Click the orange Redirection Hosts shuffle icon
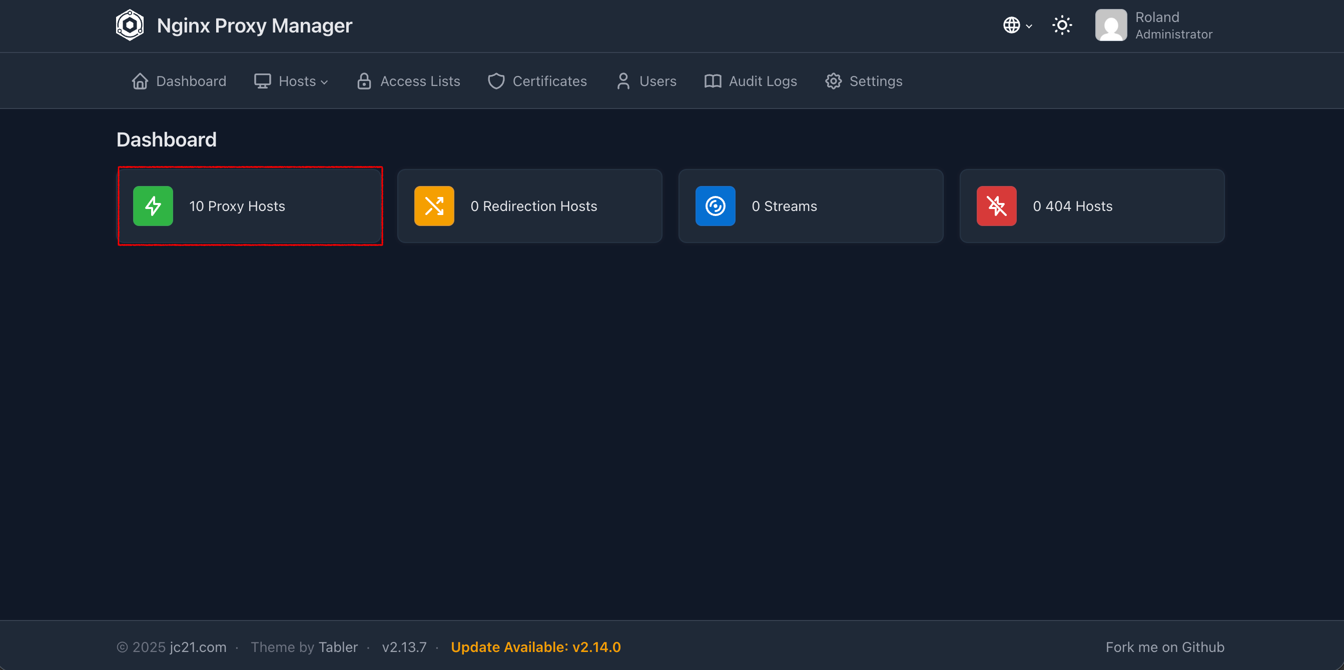 tap(434, 206)
